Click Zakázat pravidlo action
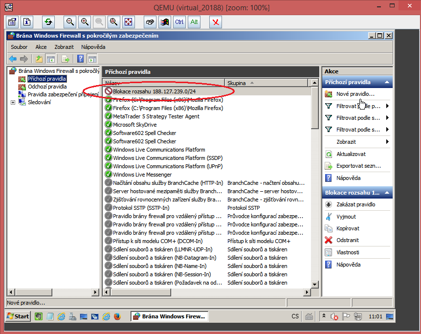The width and height of the screenshot is (421, 334). [356, 204]
